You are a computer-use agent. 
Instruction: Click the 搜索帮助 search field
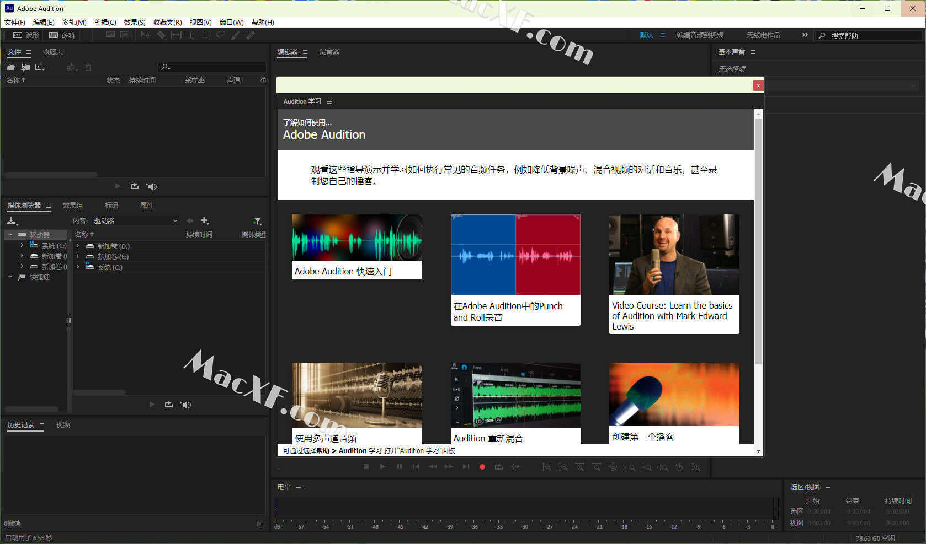point(869,35)
